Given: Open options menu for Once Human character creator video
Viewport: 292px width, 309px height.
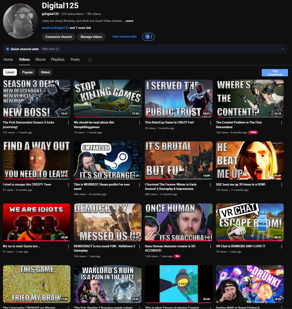Looking at the screenshot, I should 211,247.
